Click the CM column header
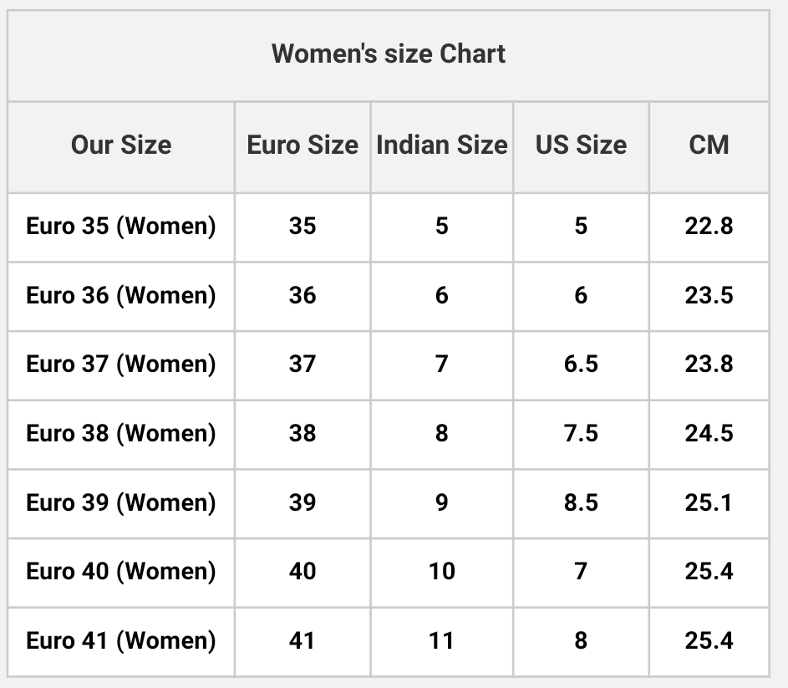Image resolution: width=788 pixels, height=688 pixels. (709, 145)
